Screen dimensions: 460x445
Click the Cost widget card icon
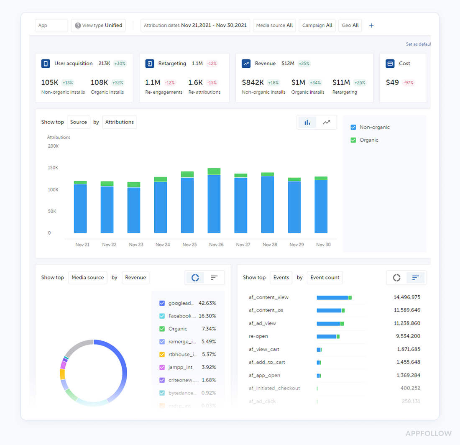[390, 63]
